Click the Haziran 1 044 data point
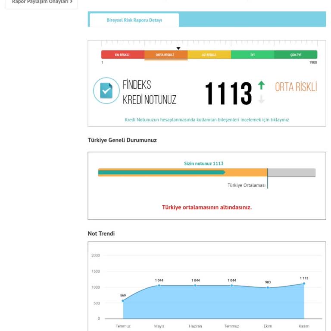The image size is (331, 331). (196, 285)
